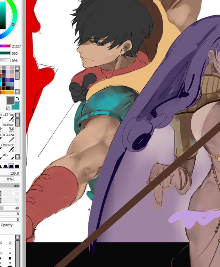The height and width of the screenshot is (267, 220).
Task: Select the salmon pink palette swatch
Action: coord(12,76)
